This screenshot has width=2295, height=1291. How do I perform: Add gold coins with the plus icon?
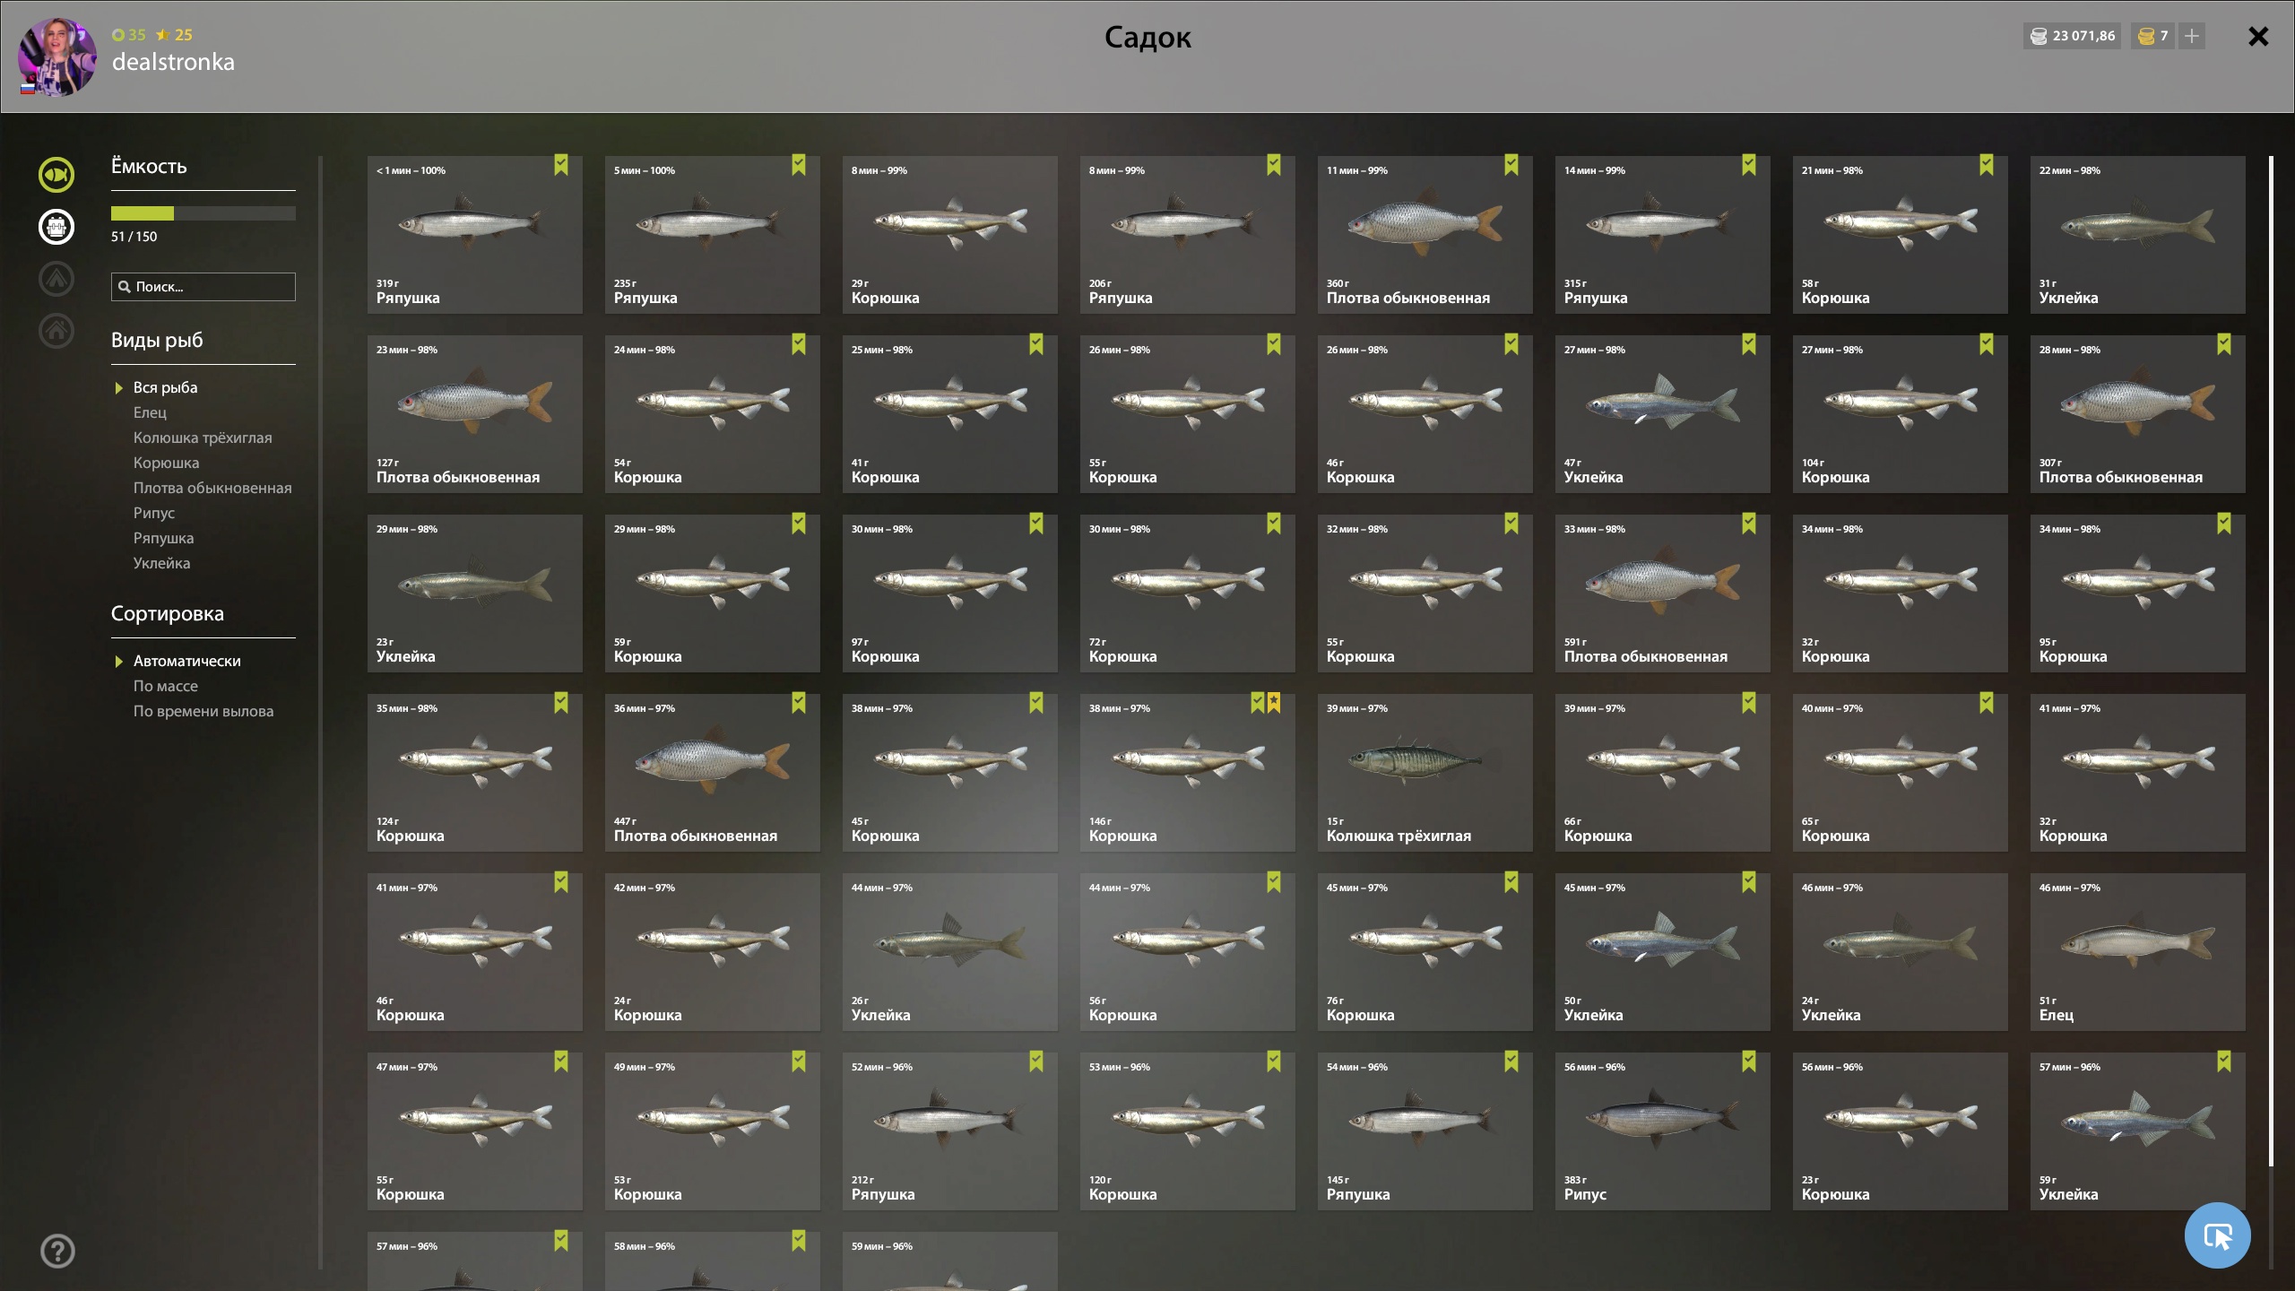coord(2192,36)
